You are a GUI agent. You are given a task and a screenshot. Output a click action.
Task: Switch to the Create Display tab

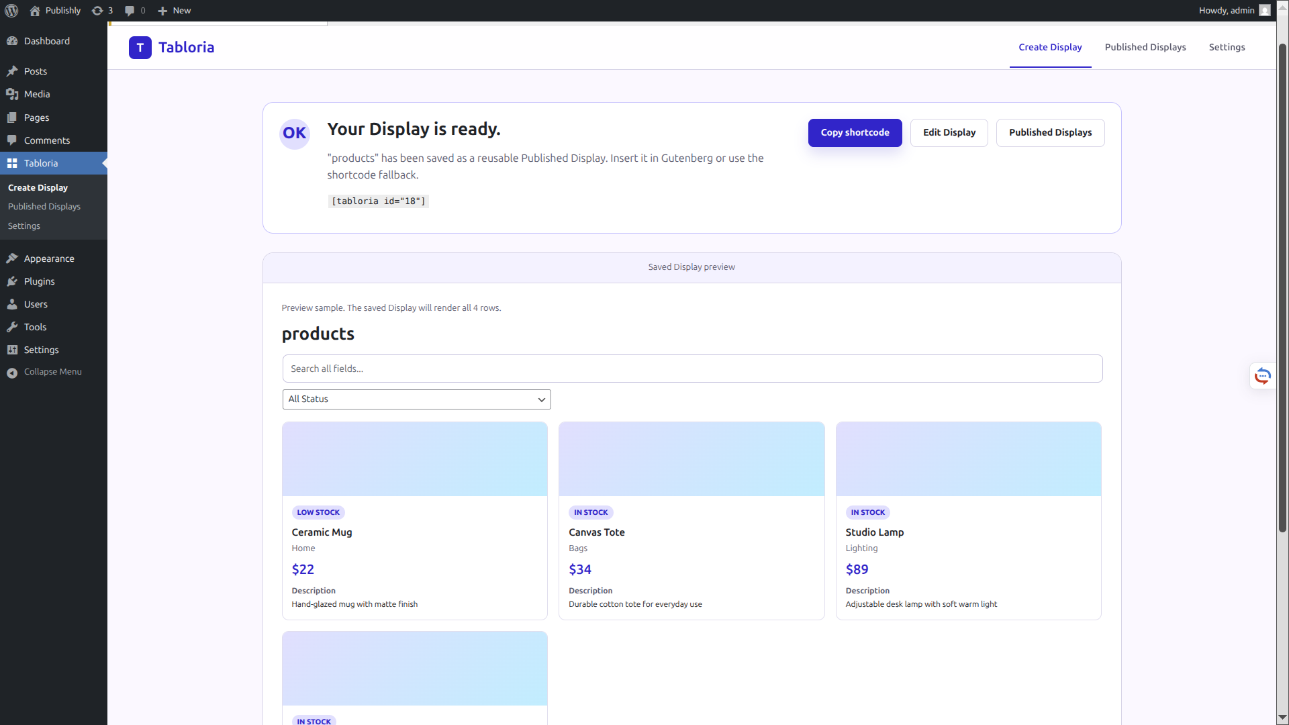1050,47
